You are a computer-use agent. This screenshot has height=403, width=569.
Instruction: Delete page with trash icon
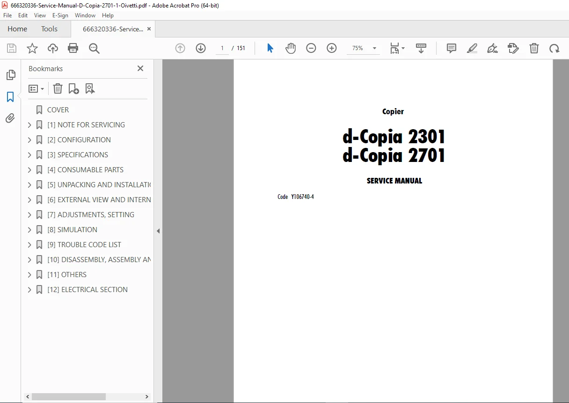click(x=534, y=48)
